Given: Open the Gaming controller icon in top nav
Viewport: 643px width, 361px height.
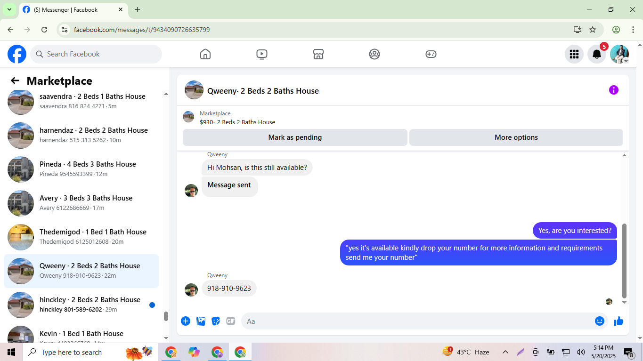Looking at the screenshot, I should [x=431, y=54].
